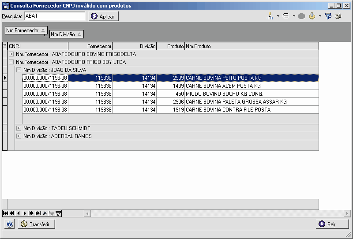
Task: Open dropdown arrow beside the grouping tree icon
Action: pyautogui.click(x=278, y=16)
